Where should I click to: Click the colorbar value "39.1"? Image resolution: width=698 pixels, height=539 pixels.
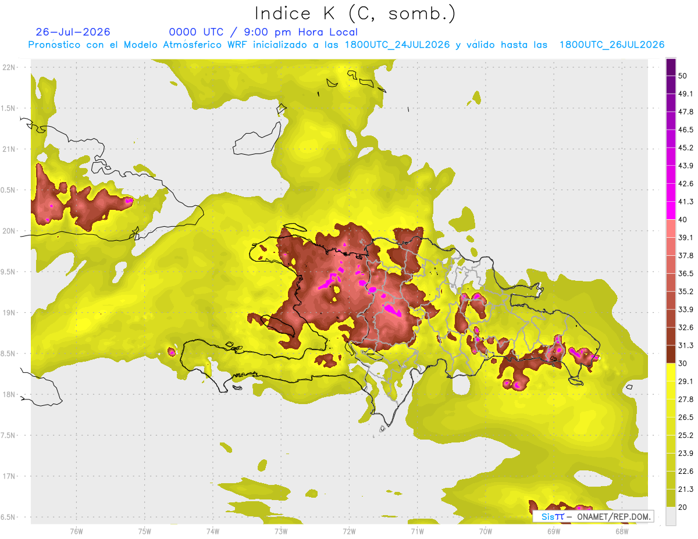(x=686, y=237)
